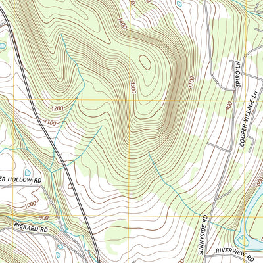Click the 1400 contour elevation label

click(122, 24)
